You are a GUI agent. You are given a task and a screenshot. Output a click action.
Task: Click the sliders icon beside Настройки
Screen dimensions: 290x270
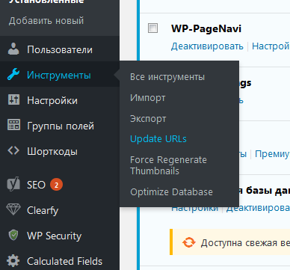[13, 99]
